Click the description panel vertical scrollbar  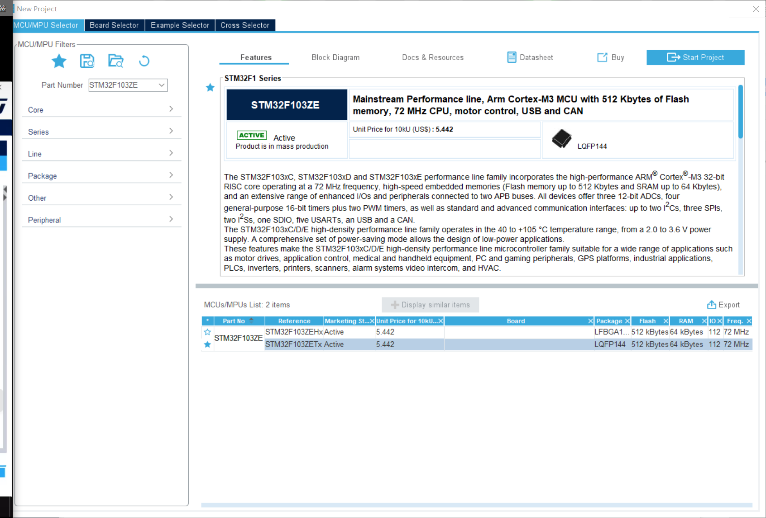741,112
